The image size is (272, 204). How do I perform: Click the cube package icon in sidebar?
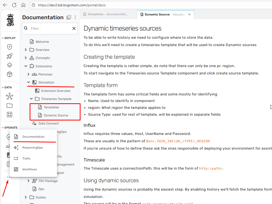9,74
